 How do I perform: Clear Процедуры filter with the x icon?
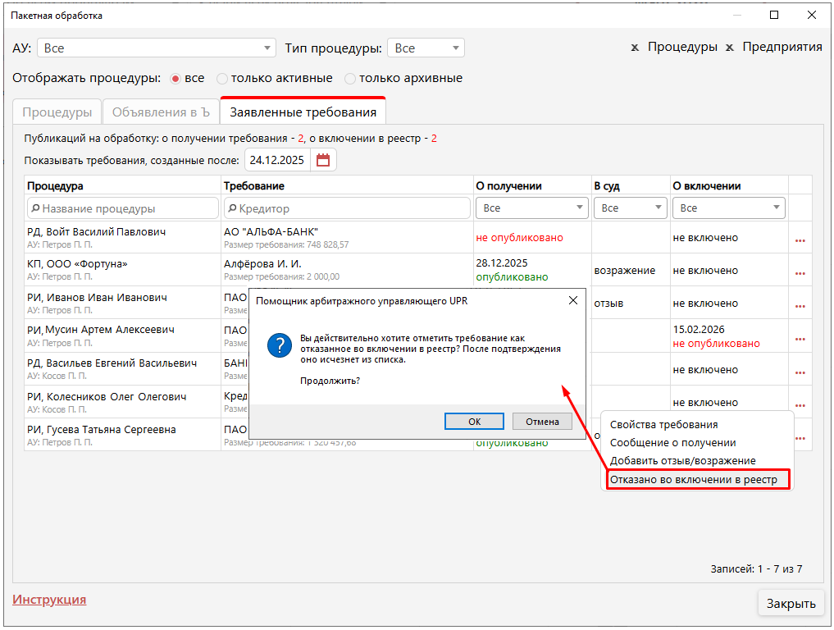coord(635,48)
